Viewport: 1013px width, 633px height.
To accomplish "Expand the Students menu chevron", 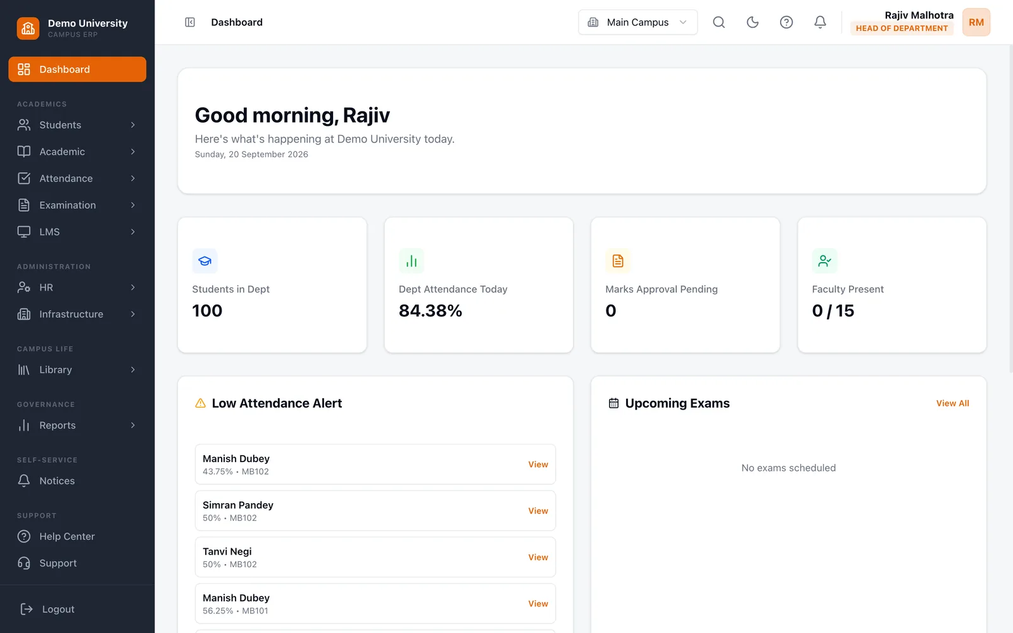I will pos(133,125).
